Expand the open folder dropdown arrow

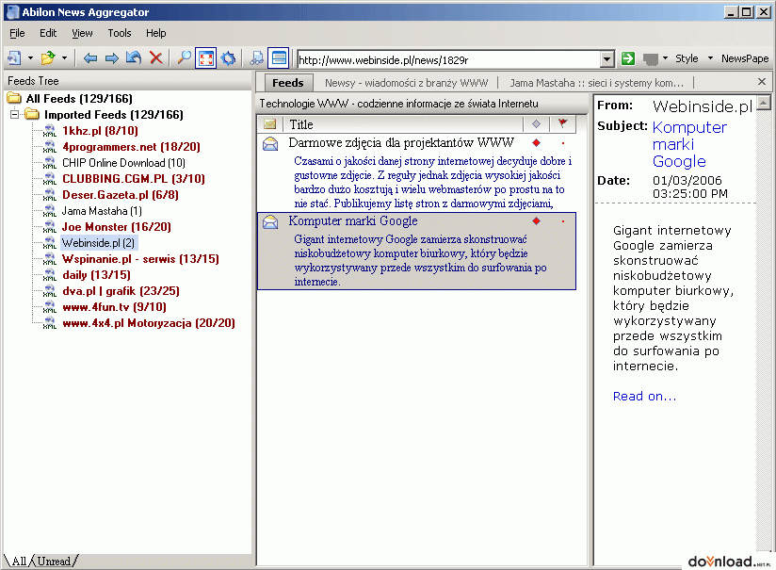(x=64, y=58)
